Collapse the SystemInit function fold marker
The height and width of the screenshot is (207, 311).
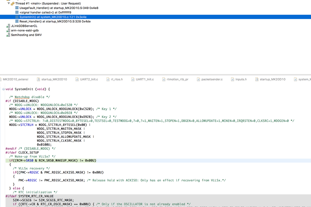(x=3, y=89)
